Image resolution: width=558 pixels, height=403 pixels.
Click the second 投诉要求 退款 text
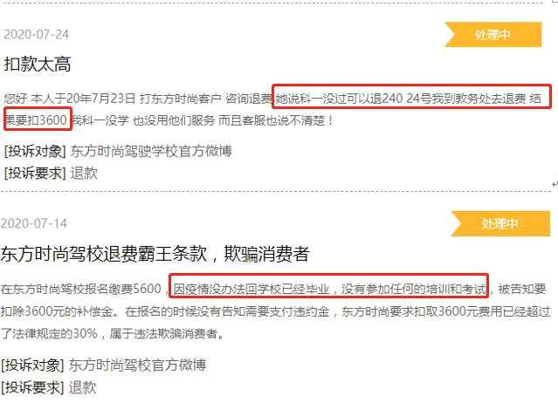[x=83, y=387]
